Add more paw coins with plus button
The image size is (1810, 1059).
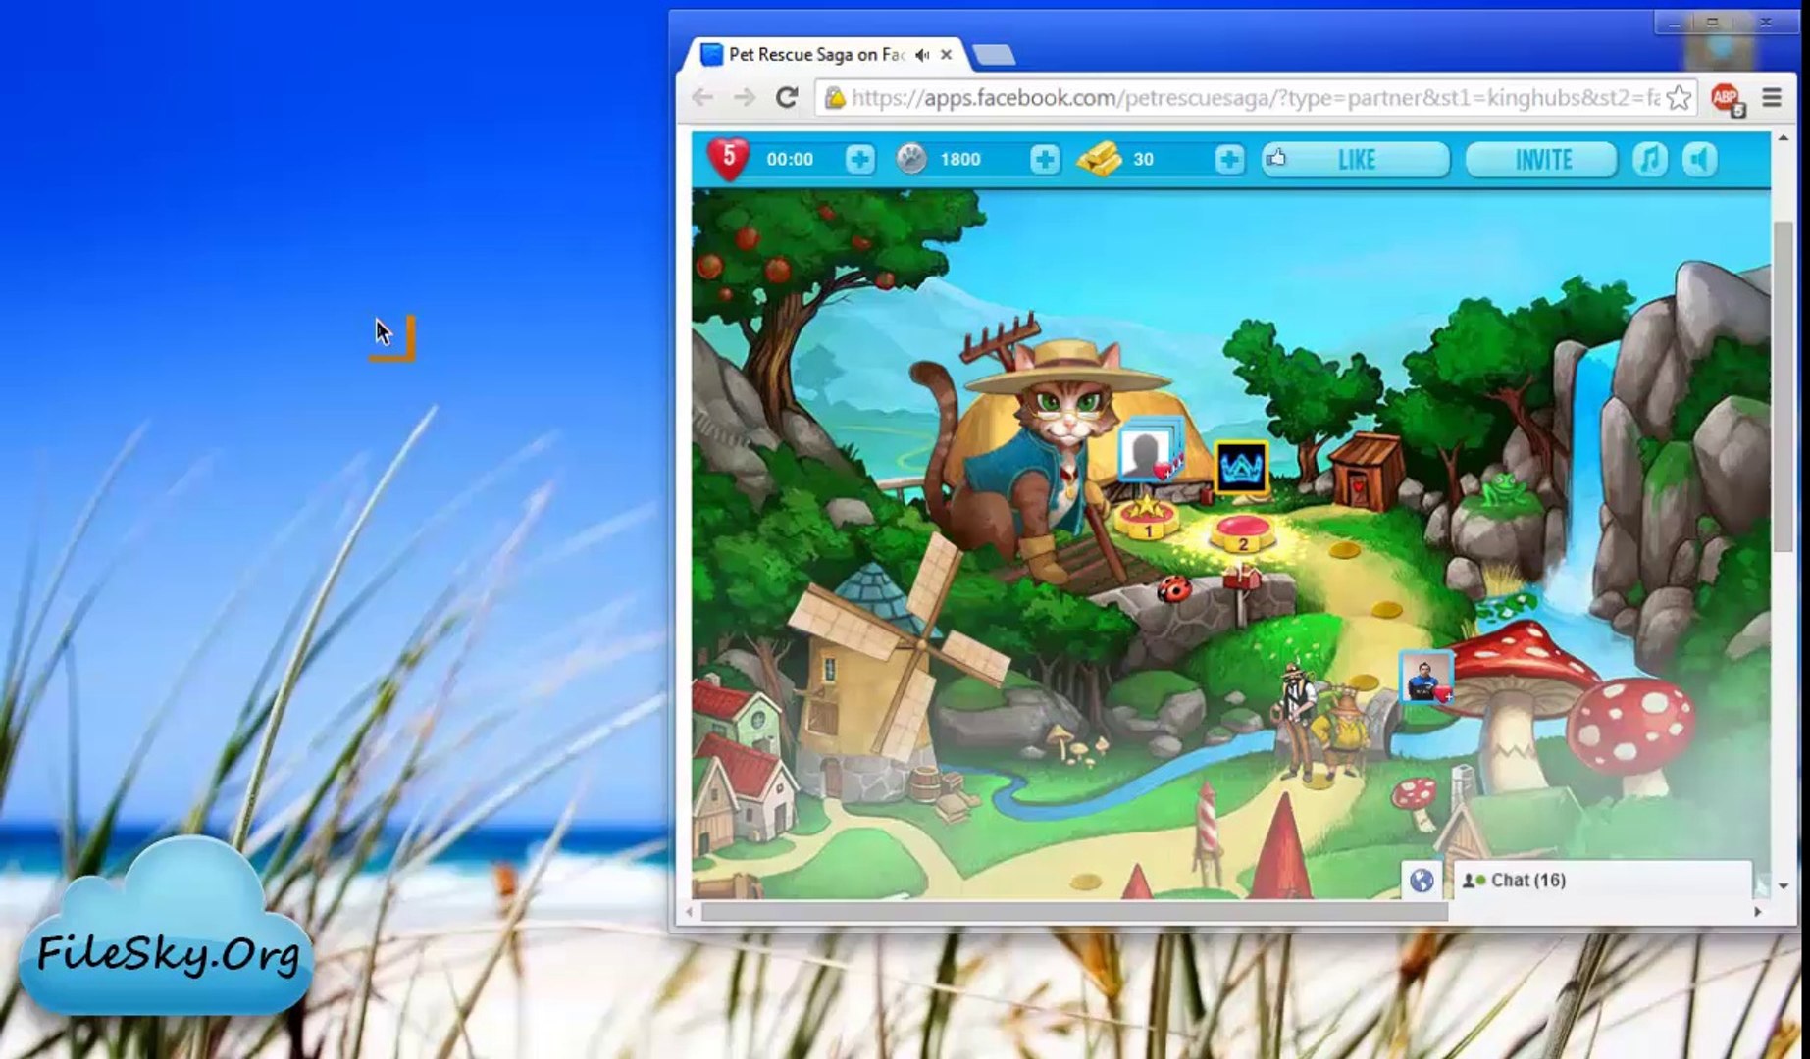pos(1044,159)
